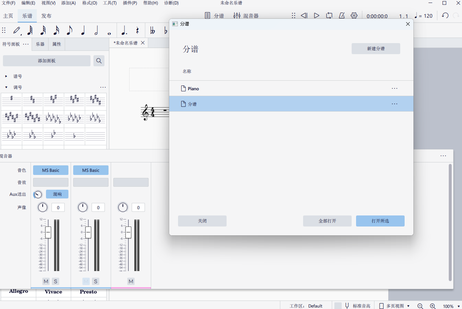Click the metronome icon in playback toolbar
Screen dimensions: 462x309
click(341, 15)
